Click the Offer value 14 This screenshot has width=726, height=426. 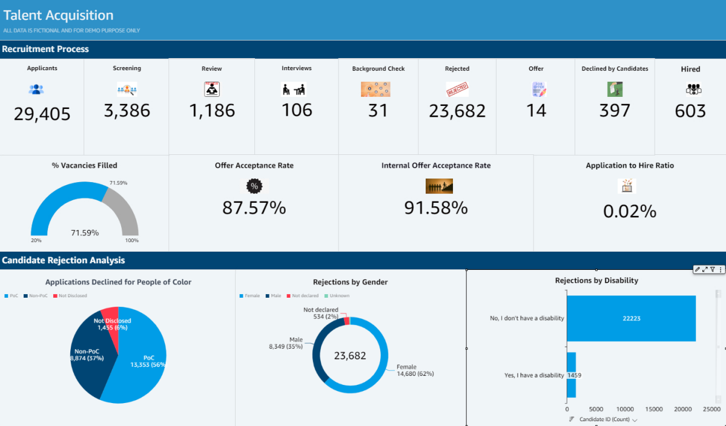536,111
